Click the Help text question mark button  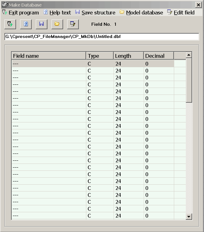click(26, 24)
